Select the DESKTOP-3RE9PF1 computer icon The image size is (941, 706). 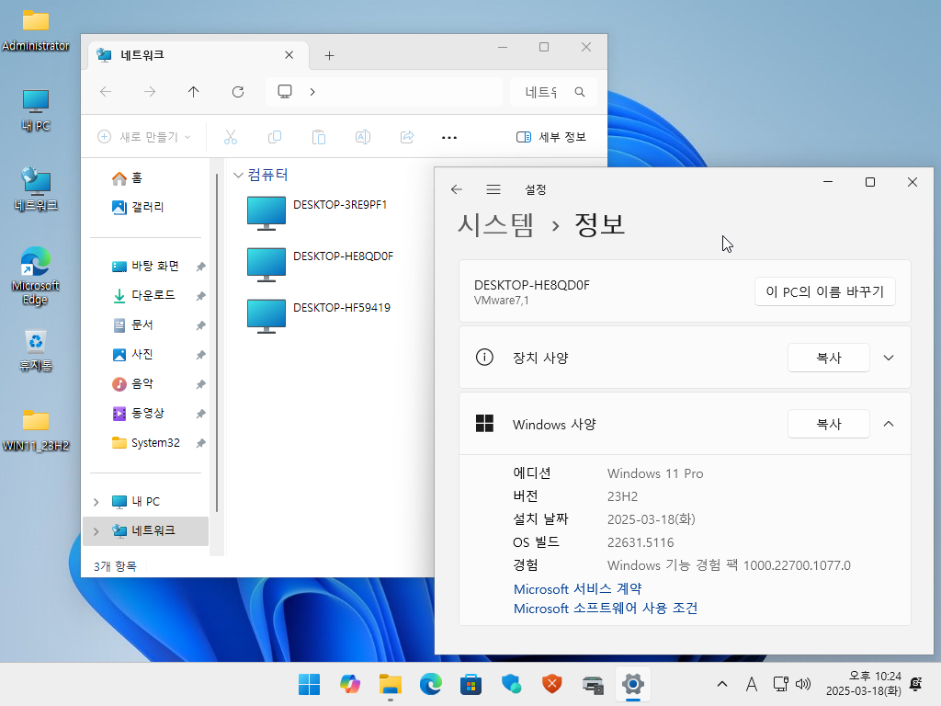point(266,213)
